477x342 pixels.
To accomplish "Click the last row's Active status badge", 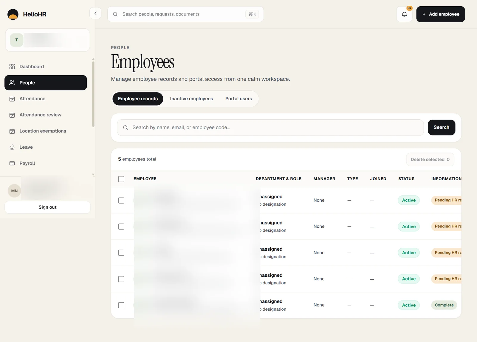I will tap(409, 305).
